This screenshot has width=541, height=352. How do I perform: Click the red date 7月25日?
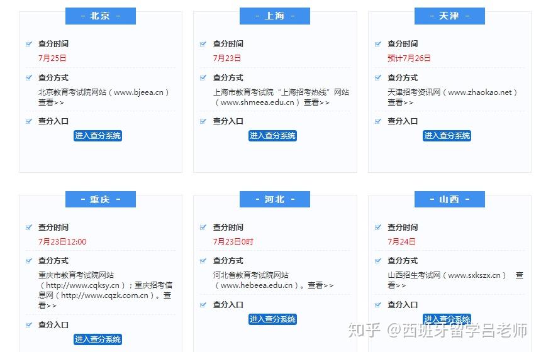click(52, 58)
